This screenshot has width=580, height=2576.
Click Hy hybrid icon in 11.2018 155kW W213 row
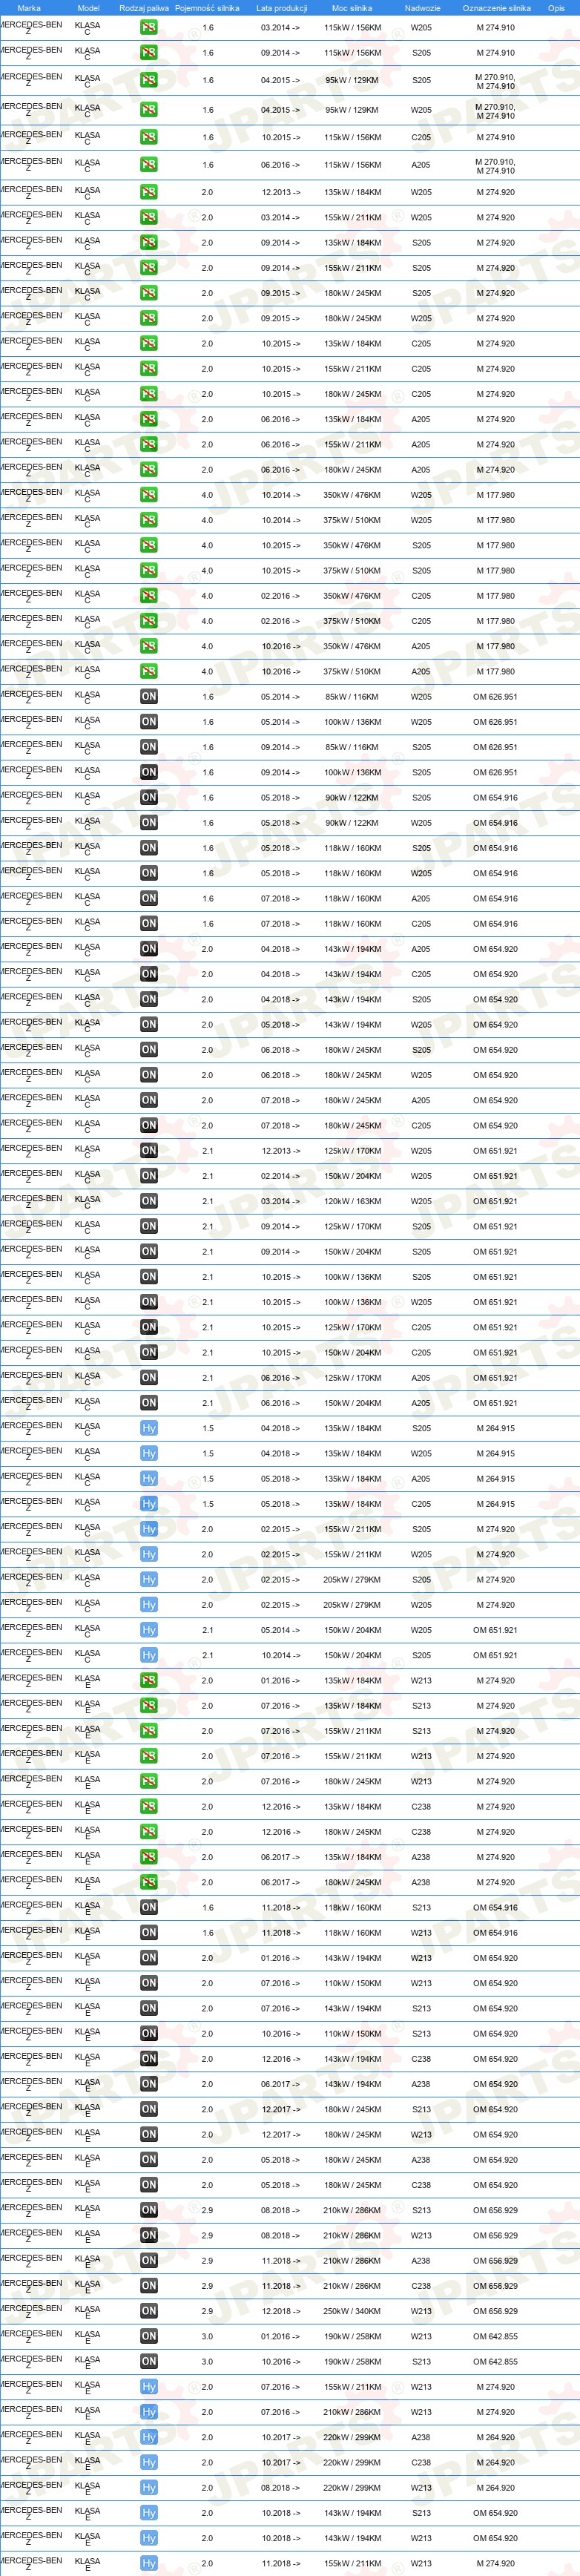pos(148,2563)
